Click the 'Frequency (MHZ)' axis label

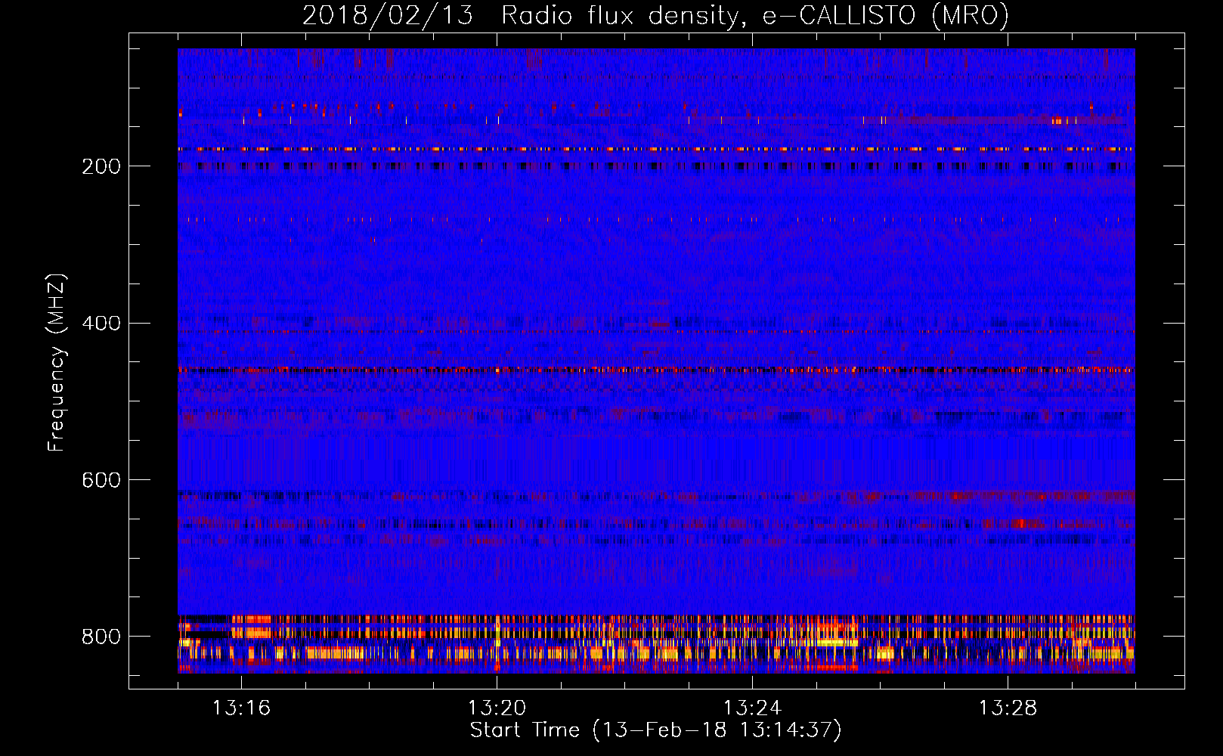57,362
